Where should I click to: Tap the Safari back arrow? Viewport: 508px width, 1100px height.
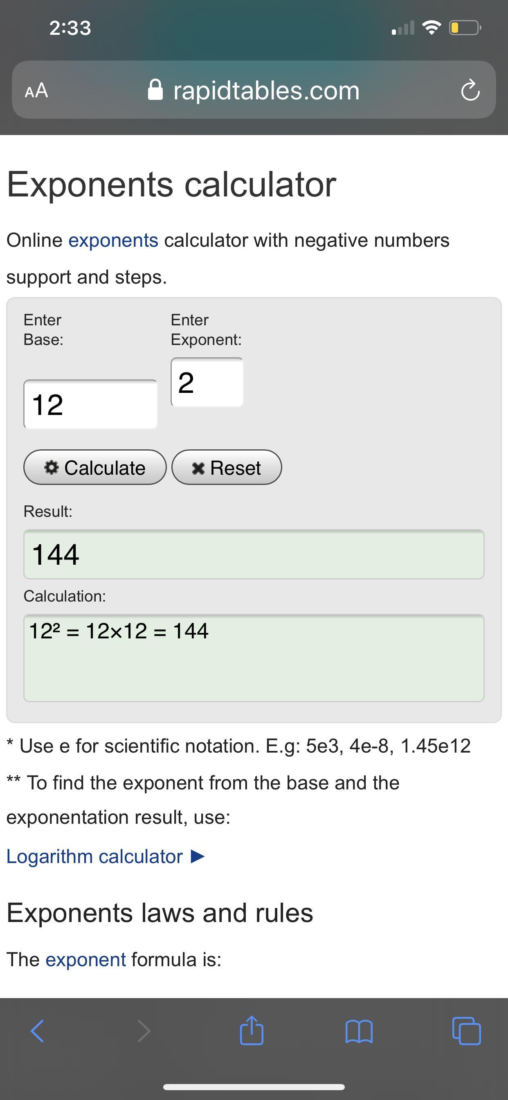38,1032
